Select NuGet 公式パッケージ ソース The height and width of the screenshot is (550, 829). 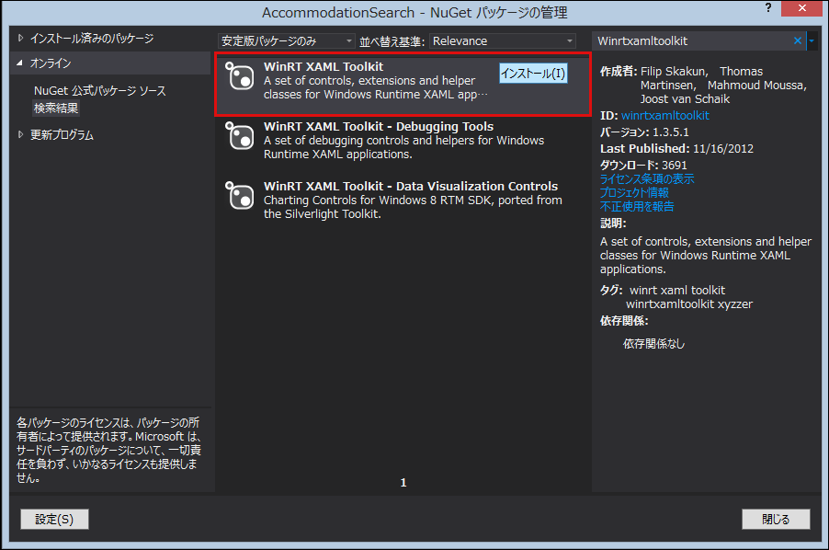coord(100,91)
